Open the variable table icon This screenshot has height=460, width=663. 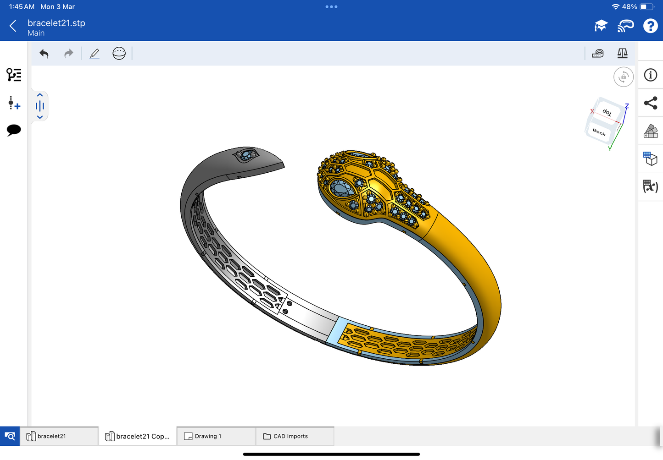coord(650,186)
